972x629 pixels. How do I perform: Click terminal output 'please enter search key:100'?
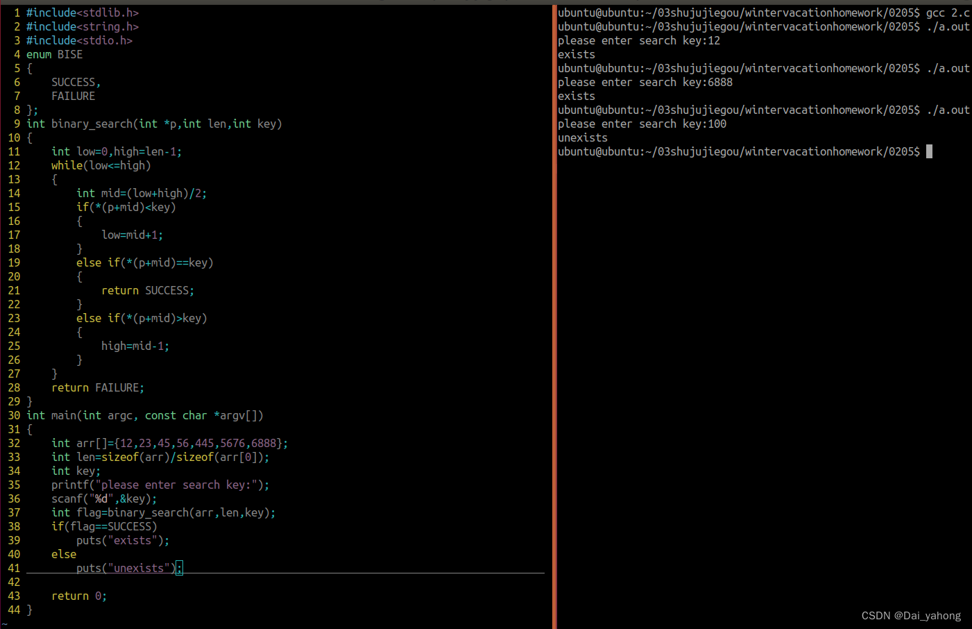pos(642,124)
